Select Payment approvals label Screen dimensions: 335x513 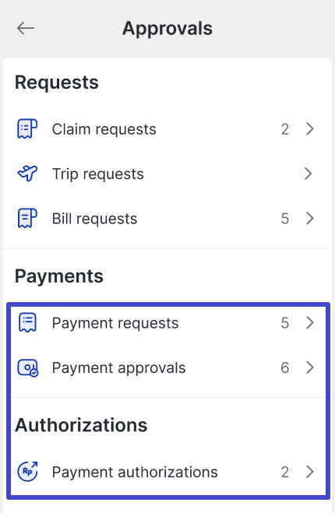pyautogui.click(x=119, y=368)
